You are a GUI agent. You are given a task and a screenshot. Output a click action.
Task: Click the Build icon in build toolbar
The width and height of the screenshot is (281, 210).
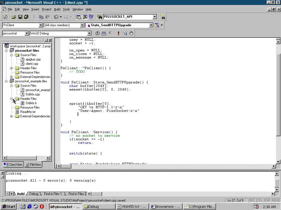click(104, 33)
